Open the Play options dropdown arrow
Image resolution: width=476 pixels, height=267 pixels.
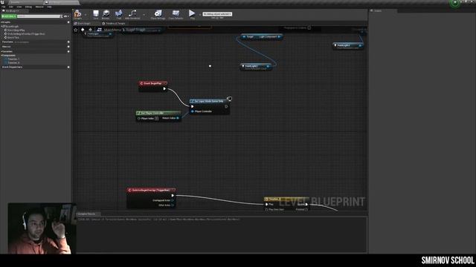(x=199, y=15)
